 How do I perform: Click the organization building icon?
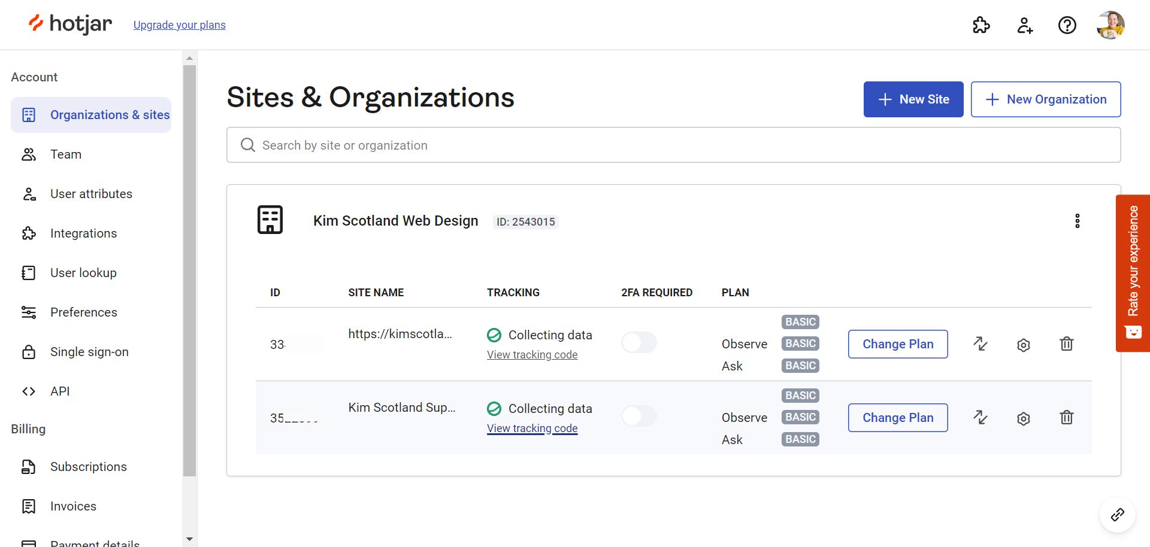coord(270,220)
